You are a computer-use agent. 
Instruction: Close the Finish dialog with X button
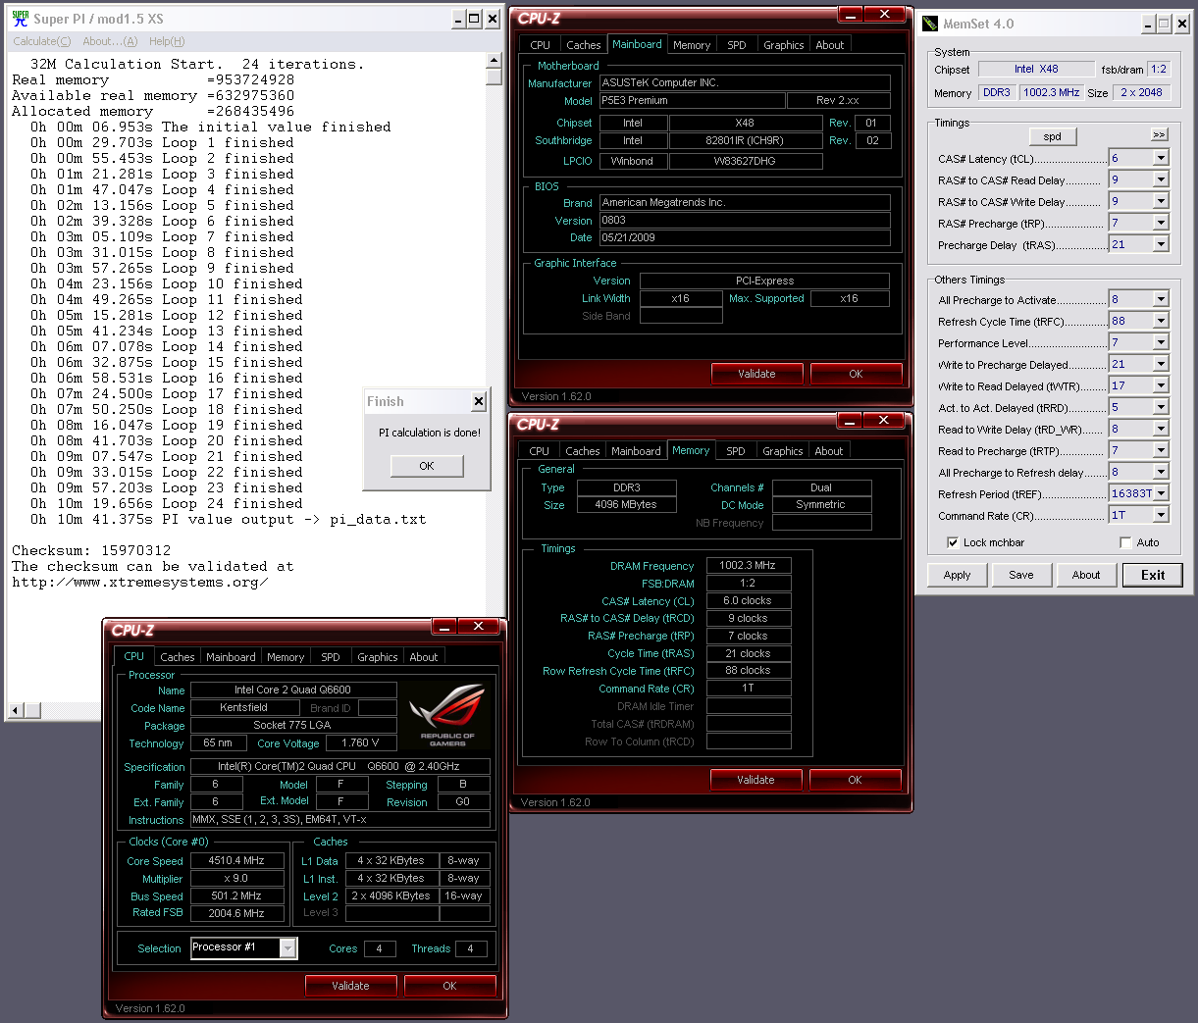tap(479, 401)
